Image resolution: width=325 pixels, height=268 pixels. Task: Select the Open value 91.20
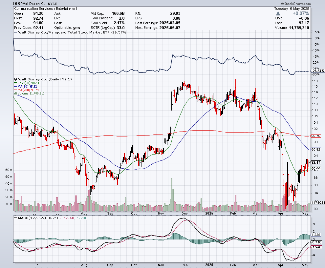tap(38, 13)
